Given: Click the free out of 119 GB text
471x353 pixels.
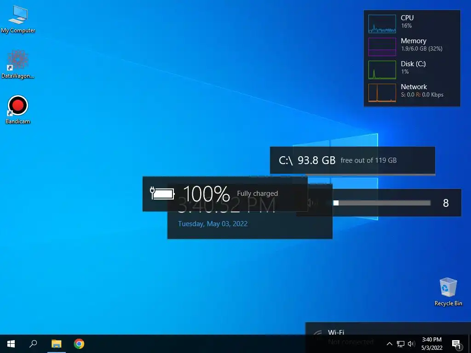Looking at the screenshot, I should [x=368, y=160].
